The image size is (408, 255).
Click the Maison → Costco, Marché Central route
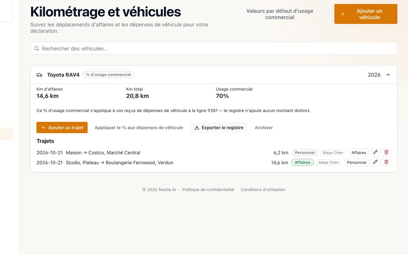[103, 152]
